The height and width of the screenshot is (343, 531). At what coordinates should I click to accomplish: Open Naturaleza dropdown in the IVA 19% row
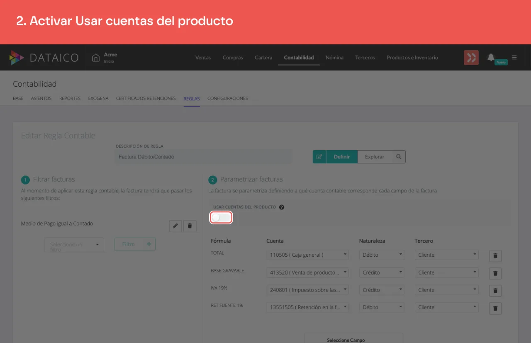click(x=382, y=289)
